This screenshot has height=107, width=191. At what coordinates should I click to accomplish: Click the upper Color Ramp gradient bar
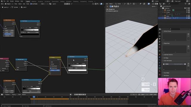30,30
